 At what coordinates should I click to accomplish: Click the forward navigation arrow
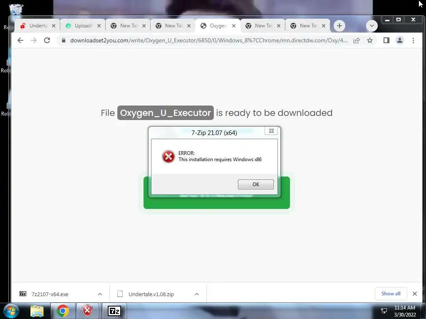[34, 40]
